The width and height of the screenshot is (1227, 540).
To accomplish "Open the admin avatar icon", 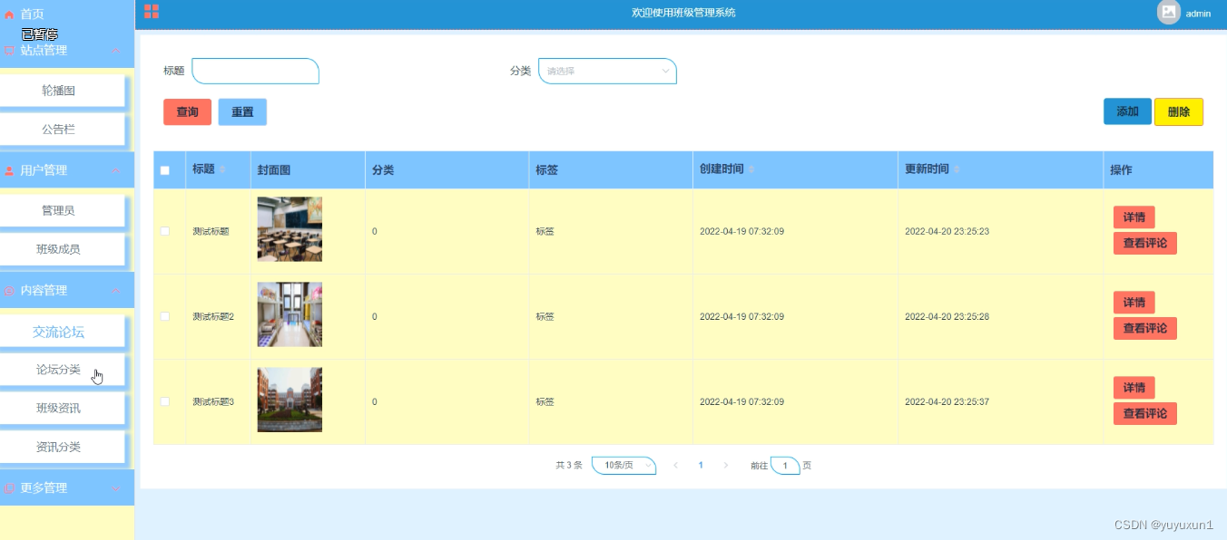I will point(1169,13).
